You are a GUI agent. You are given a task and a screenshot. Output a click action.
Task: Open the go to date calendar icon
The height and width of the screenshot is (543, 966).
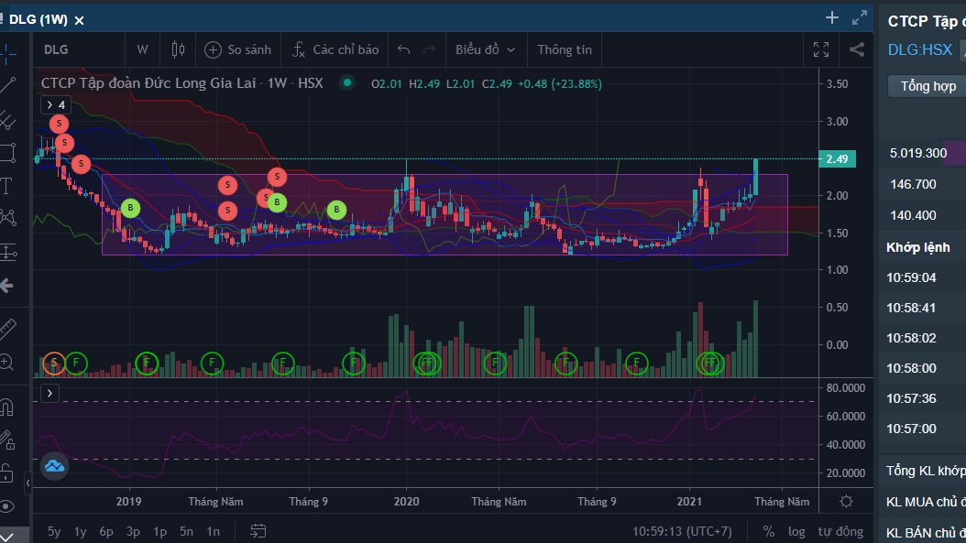pyautogui.click(x=258, y=531)
